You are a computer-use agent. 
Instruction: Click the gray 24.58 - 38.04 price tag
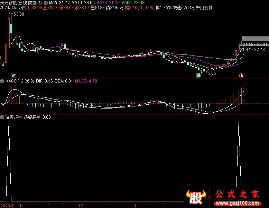(255, 45)
